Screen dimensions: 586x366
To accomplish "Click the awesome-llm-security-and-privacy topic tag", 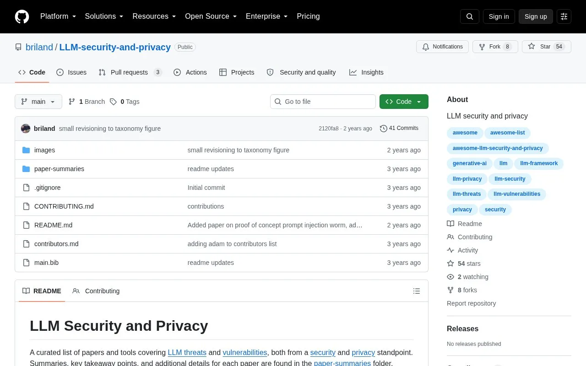I will [x=498, y=148].
